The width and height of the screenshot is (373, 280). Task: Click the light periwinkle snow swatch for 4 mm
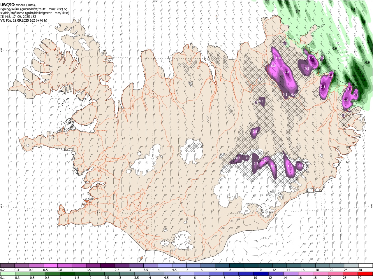click(165, 266)
